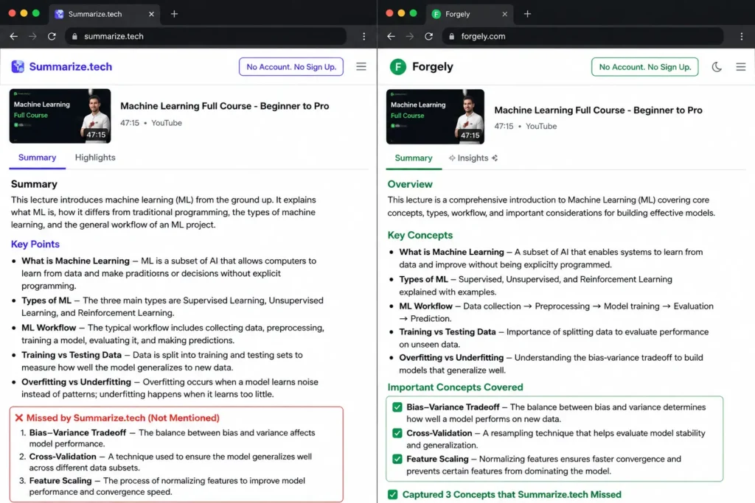Go forward in the Forgely browser window
This screenshot has width=755, height=503.
click(409, 37)
